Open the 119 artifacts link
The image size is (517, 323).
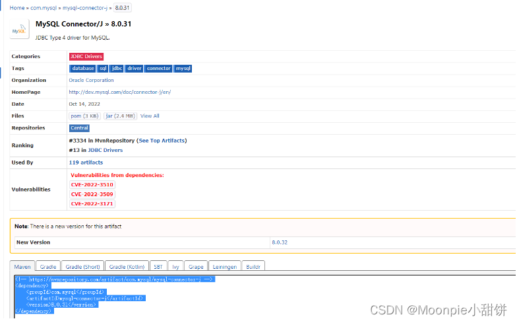pyautogui.click(x=86, y=162)
